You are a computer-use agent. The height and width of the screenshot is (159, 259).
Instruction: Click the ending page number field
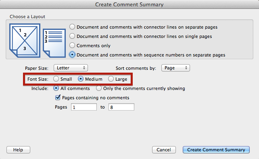(x=121, y=107)
